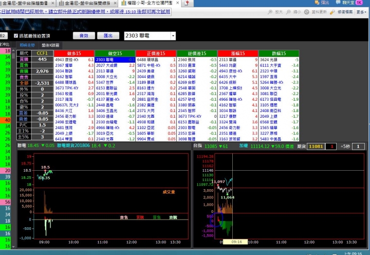Click chart icon of the 台指雙線 tab
The image size is (370, 255).
point(61,3)
